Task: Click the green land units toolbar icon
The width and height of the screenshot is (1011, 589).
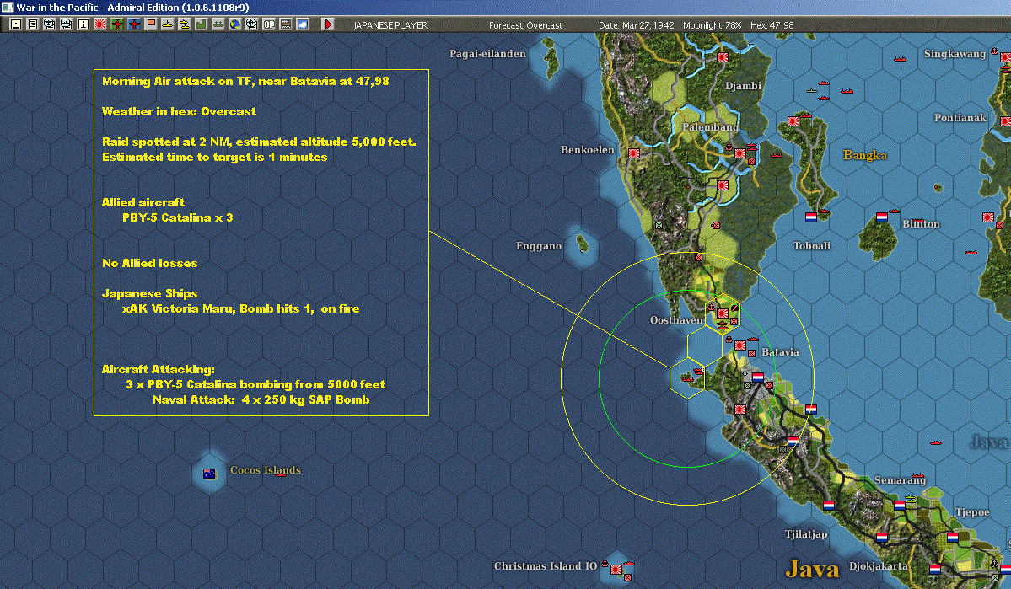Action: [x=201, y=24]
